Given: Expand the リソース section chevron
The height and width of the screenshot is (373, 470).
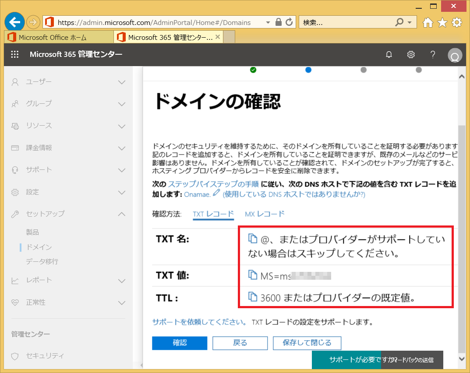Looking at the screenshot, I should tap(121, 126).
